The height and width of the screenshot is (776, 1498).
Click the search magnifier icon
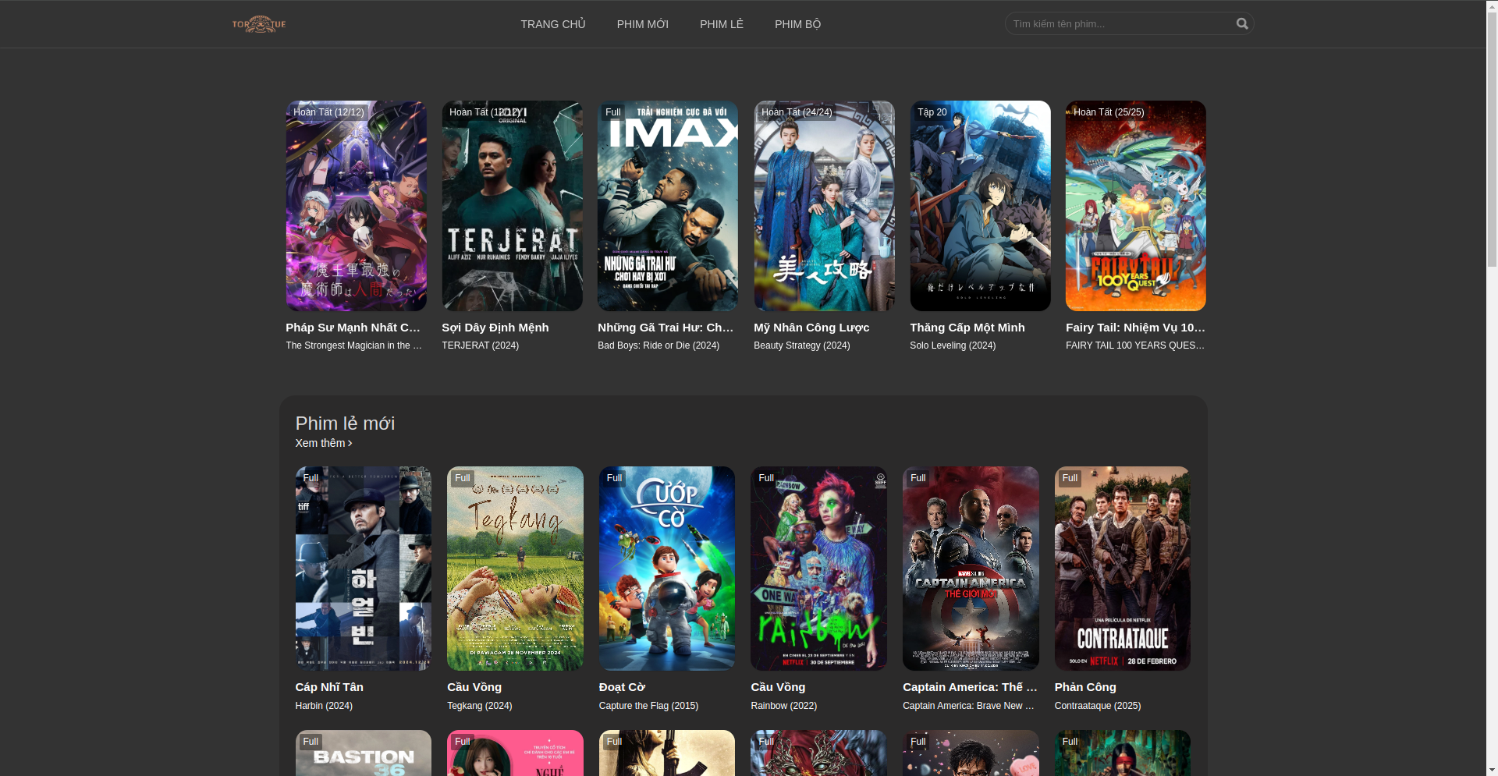point(1242,23)
